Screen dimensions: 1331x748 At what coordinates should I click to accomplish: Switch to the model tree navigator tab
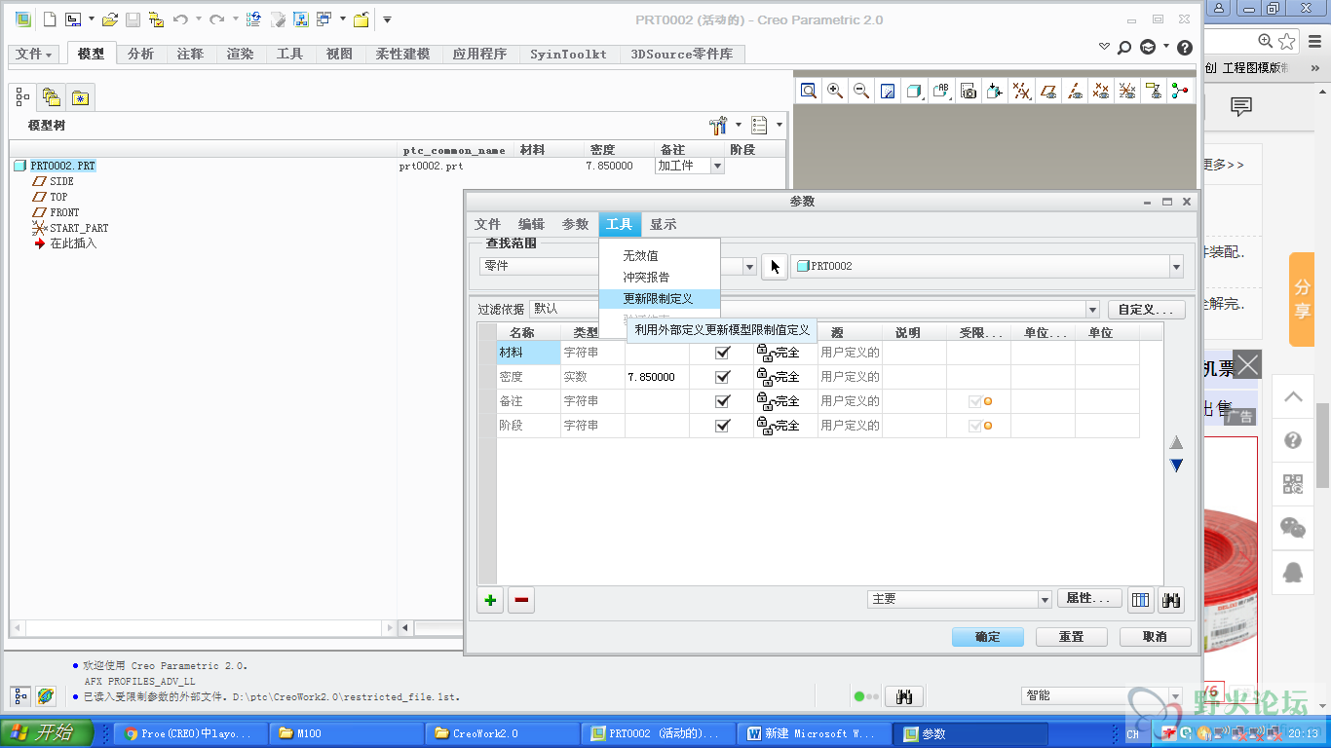coord(23,96)
